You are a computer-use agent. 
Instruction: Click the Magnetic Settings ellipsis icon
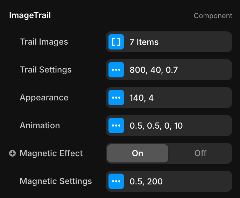click(x=116, y=181)
